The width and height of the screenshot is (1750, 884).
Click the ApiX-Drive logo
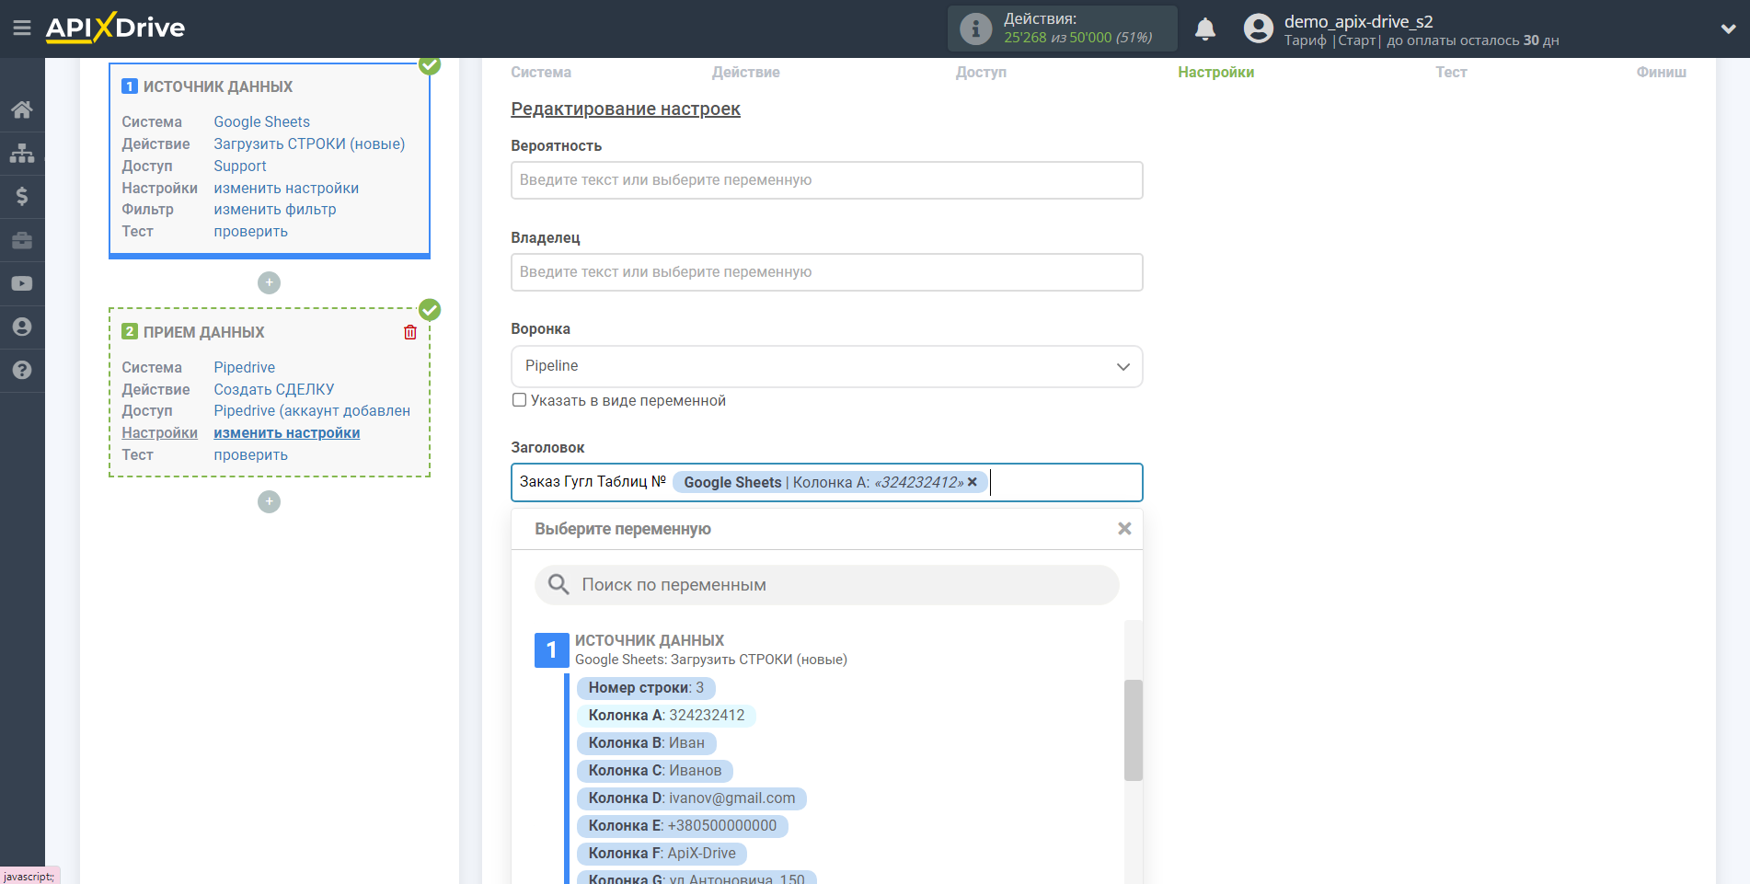coord(116,28)
